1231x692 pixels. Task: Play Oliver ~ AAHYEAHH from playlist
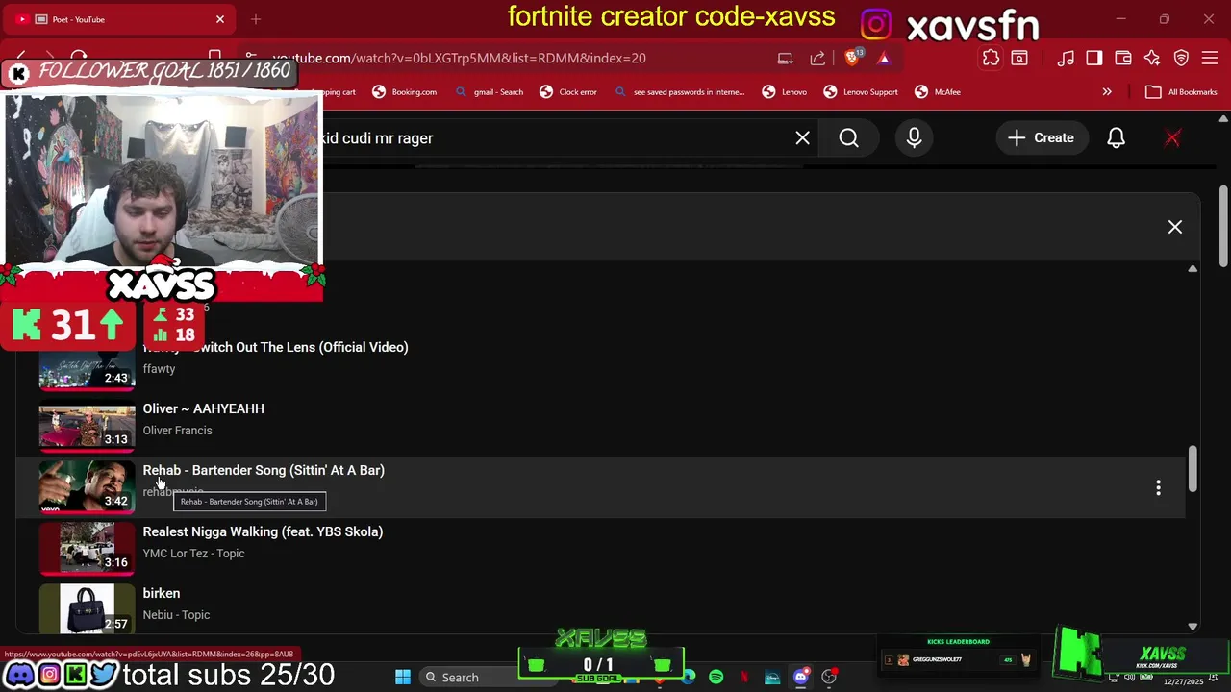pos(203,408)
